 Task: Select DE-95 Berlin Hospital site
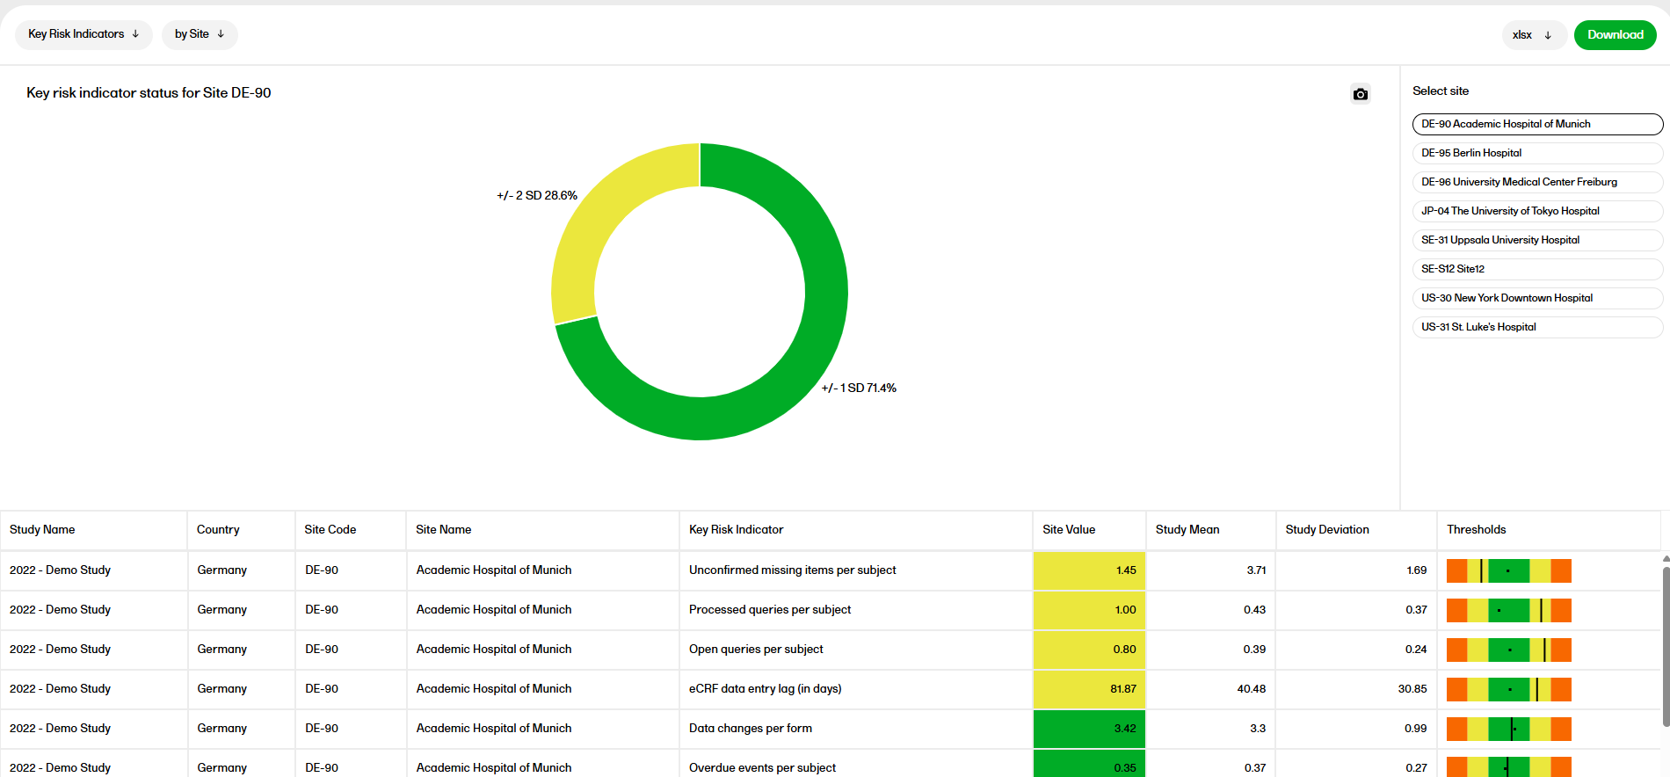click(1536, 153)
